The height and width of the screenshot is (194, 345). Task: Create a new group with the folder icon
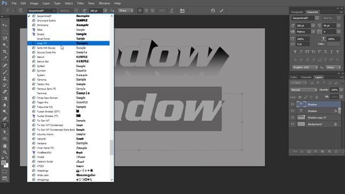click(x=322, y=151)
